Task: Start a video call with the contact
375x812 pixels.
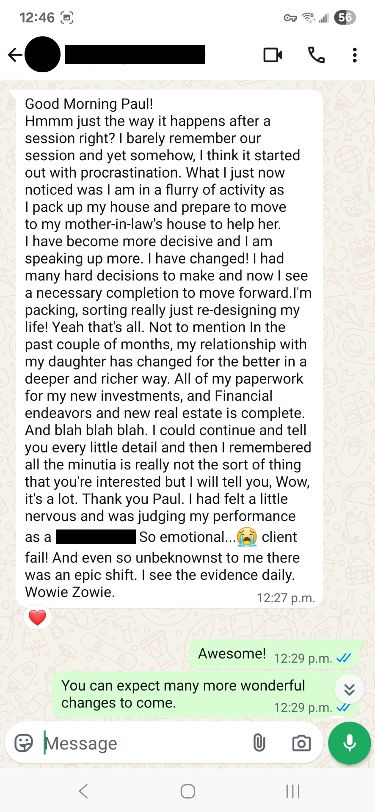Action: [273, 55]
